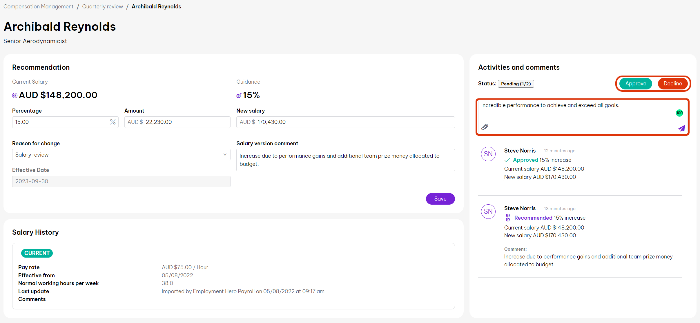Click the current salary currency icon

point(15,95)
